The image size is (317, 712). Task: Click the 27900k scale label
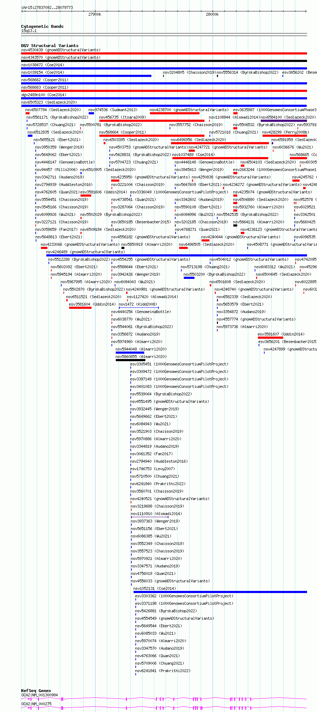click(95, 14)
